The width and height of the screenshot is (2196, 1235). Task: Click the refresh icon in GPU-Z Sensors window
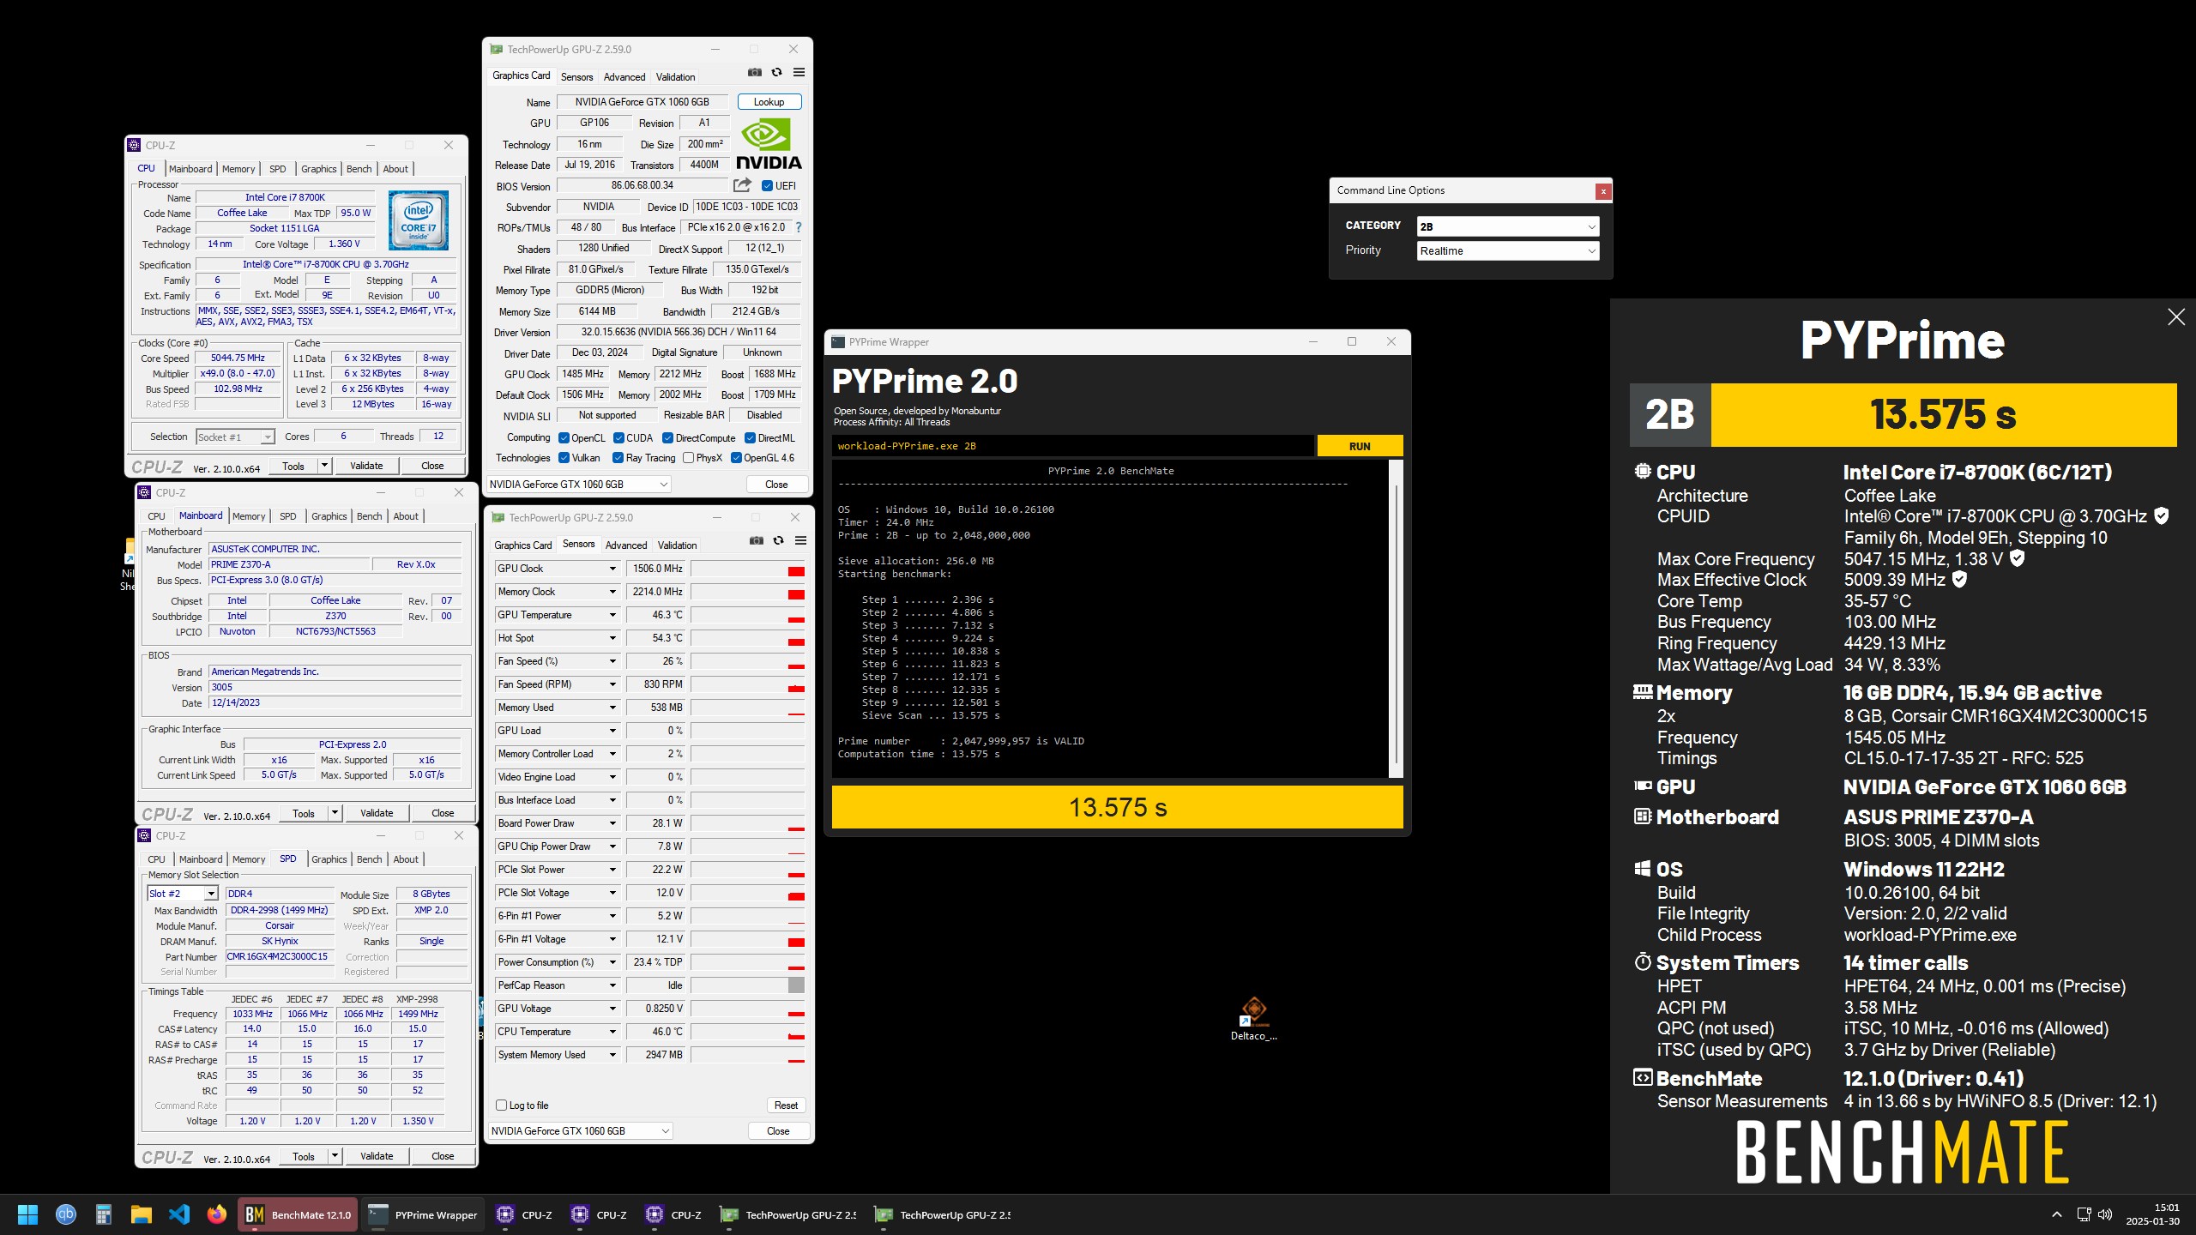tap(778, 541)
